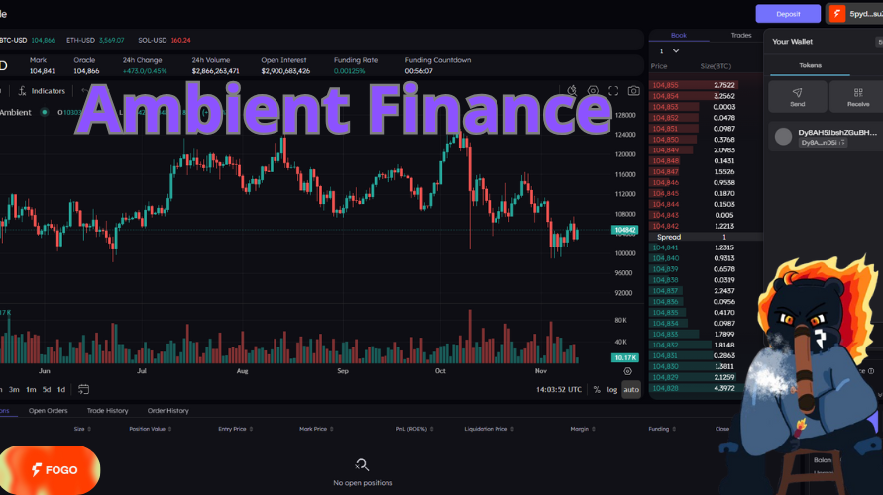Click ask price 104,842 in order book
Image resolution: width=883 pixels, height=495 pixels.
coord(665,226)
